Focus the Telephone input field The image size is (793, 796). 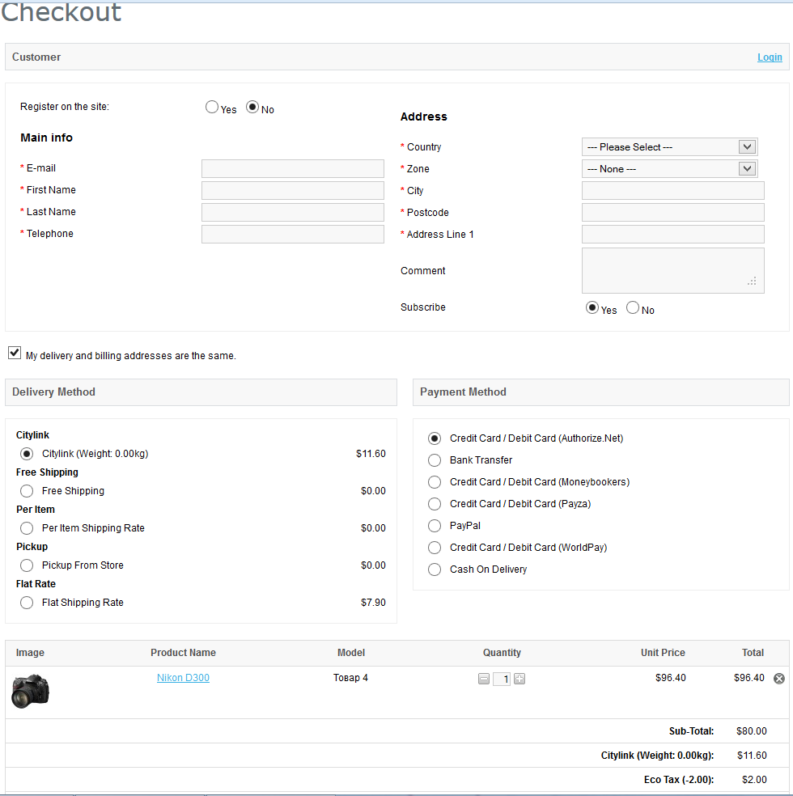tap(293, 234)
